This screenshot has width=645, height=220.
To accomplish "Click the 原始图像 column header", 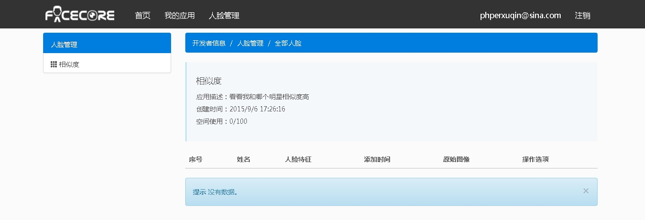I will (x=456, y=159).
